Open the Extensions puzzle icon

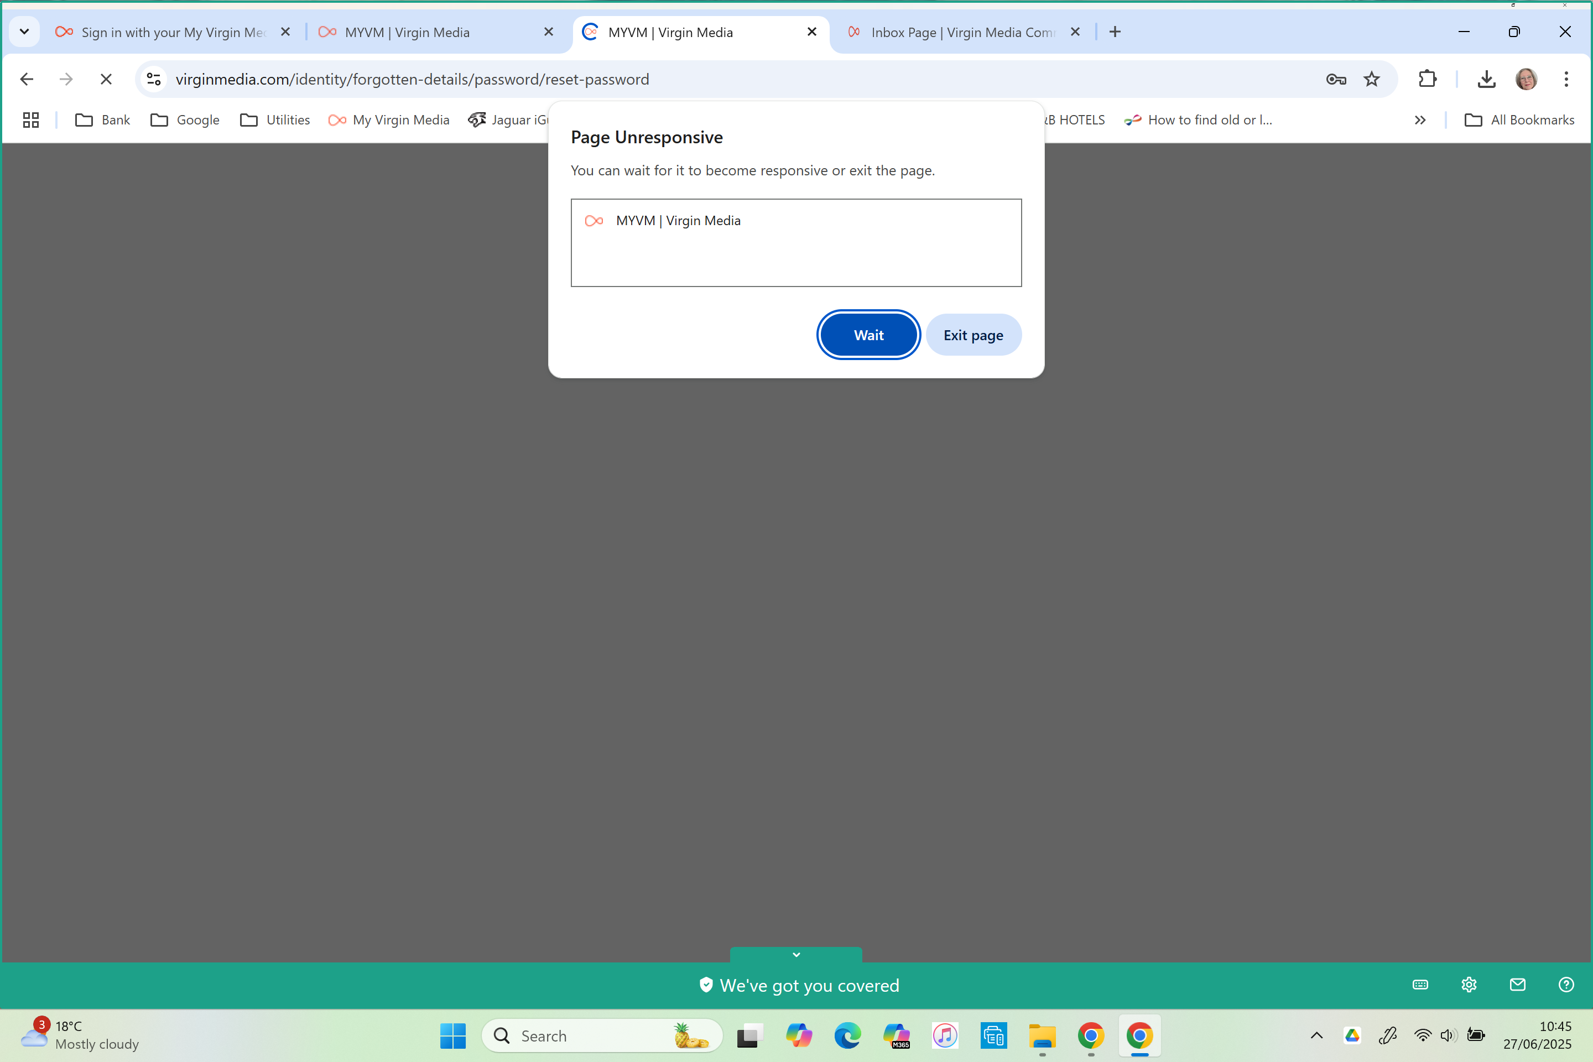point(1428,79)
